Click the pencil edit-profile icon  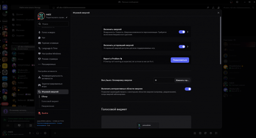point(67,17)
